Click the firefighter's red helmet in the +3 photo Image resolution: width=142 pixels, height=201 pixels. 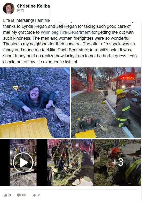point(115,152)
